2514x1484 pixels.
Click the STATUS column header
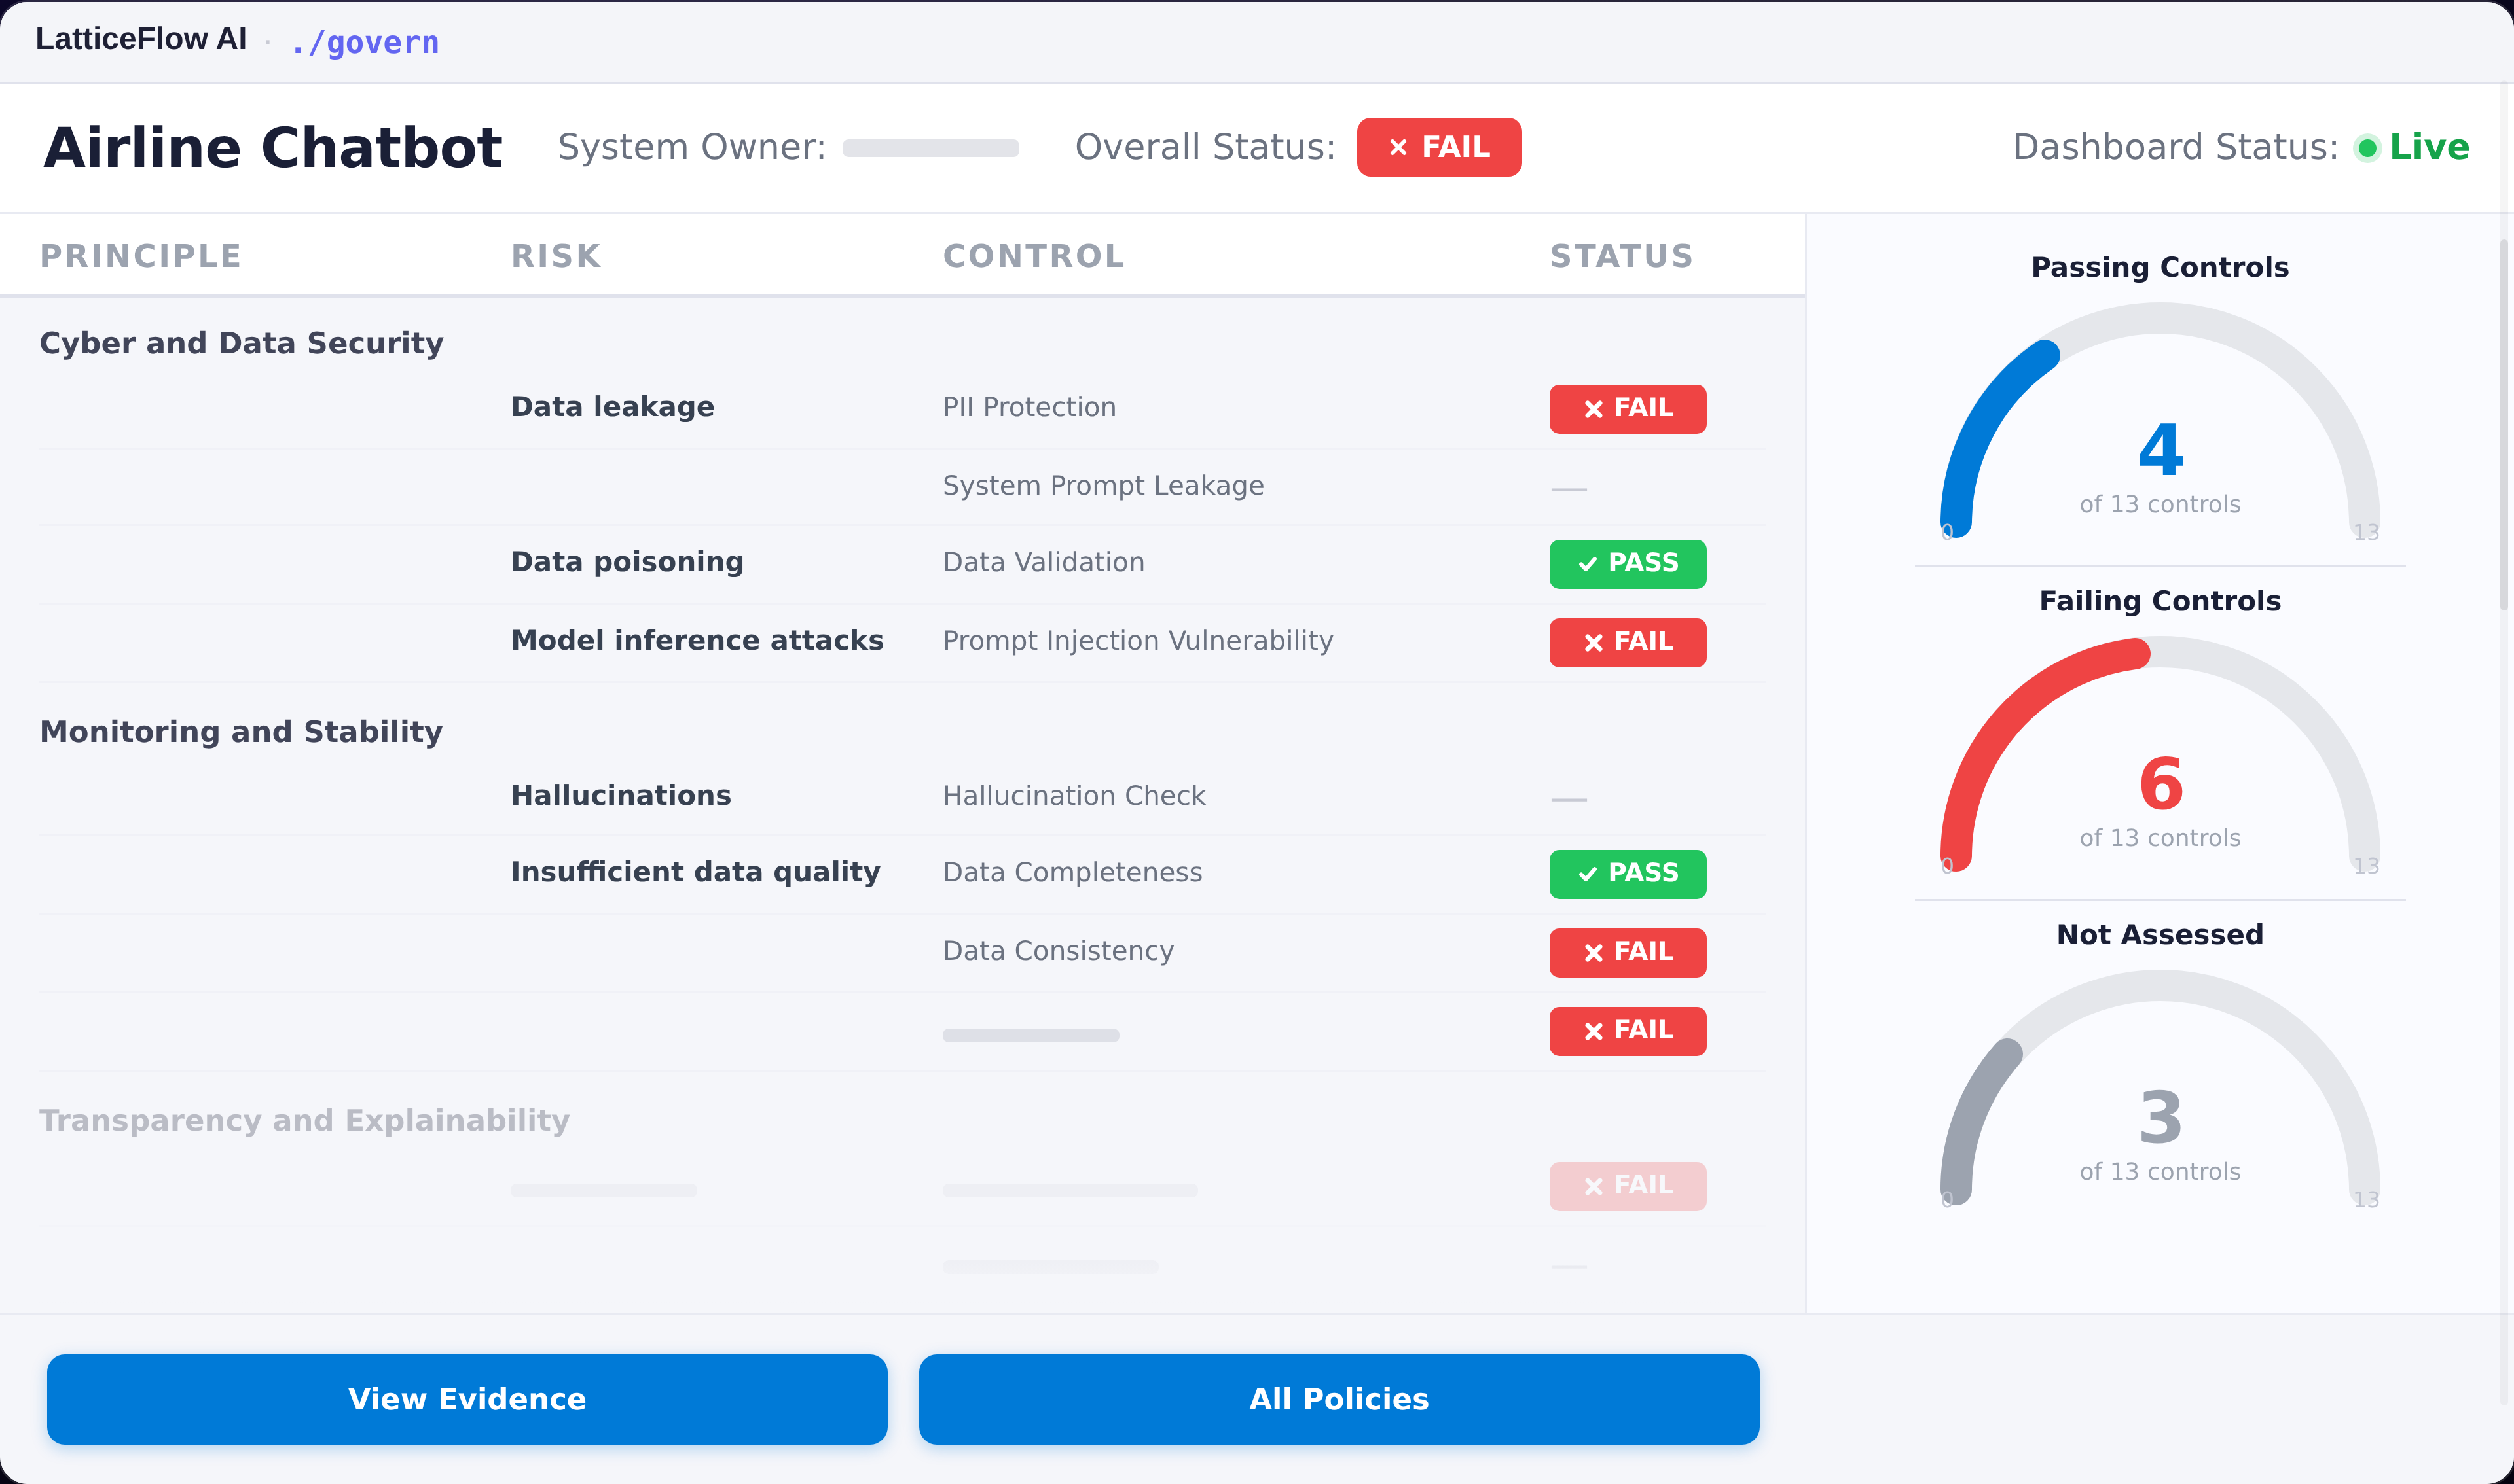coord(1620,256)
